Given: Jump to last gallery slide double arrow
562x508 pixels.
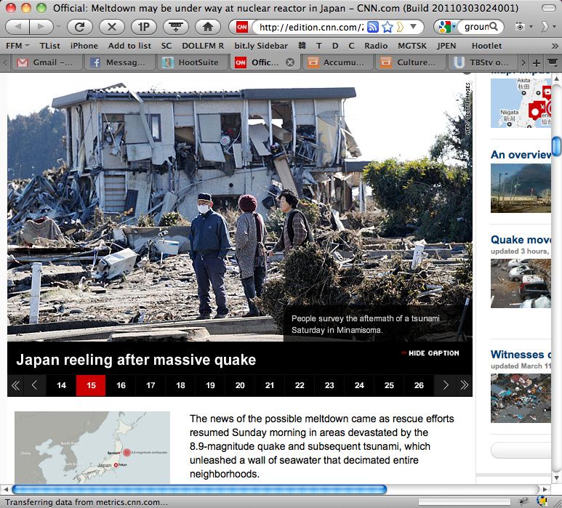Looking at the screenshot, I should click(x=464, y=385).
